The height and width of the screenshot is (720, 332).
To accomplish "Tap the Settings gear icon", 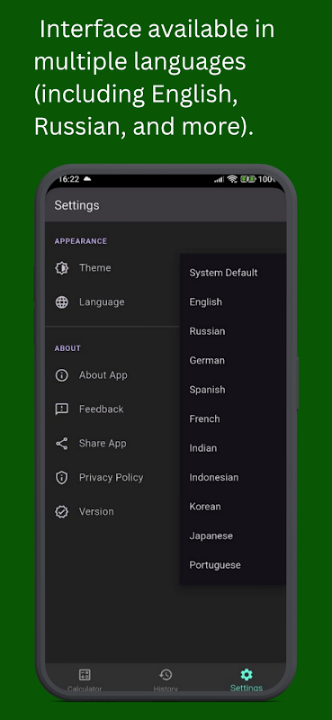I will click(x=247, y=674).
